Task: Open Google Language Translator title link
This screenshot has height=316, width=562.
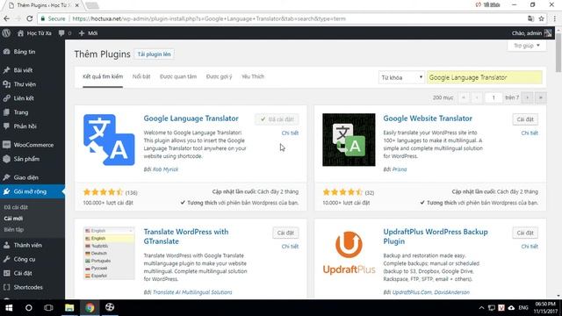Action: coord(191,118)
